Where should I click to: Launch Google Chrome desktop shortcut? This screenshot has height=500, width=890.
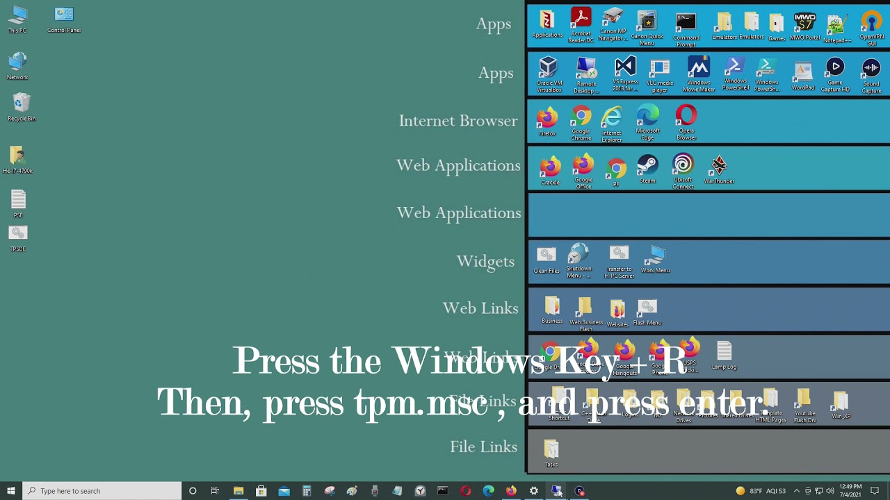point(581,124)
